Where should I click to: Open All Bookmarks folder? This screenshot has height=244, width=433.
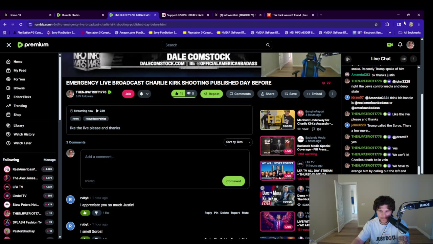pyautogui.click(x=409, y=33)
